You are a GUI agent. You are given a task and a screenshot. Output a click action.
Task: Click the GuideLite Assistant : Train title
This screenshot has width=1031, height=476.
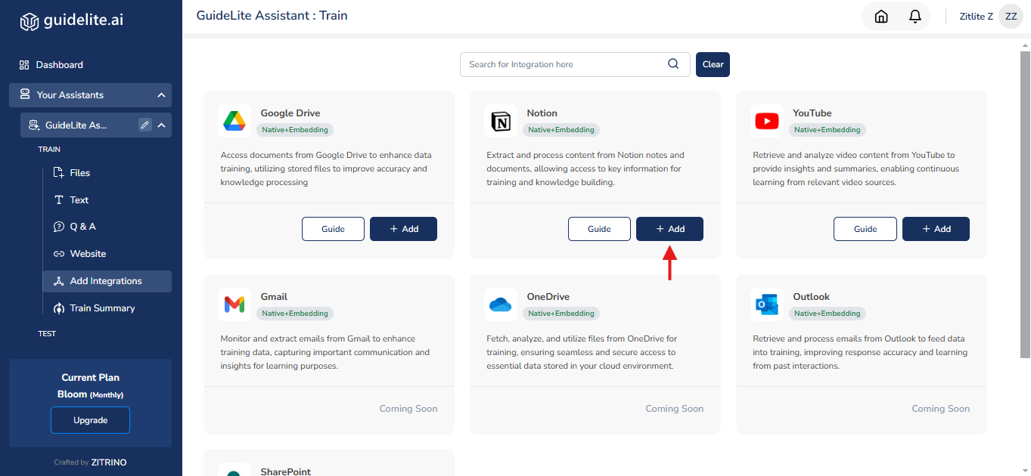tap(272, 15)
